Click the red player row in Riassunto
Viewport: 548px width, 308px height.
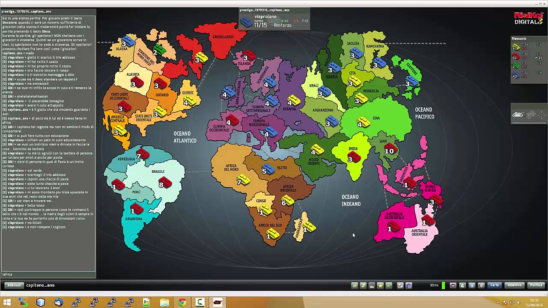(527, 56)
